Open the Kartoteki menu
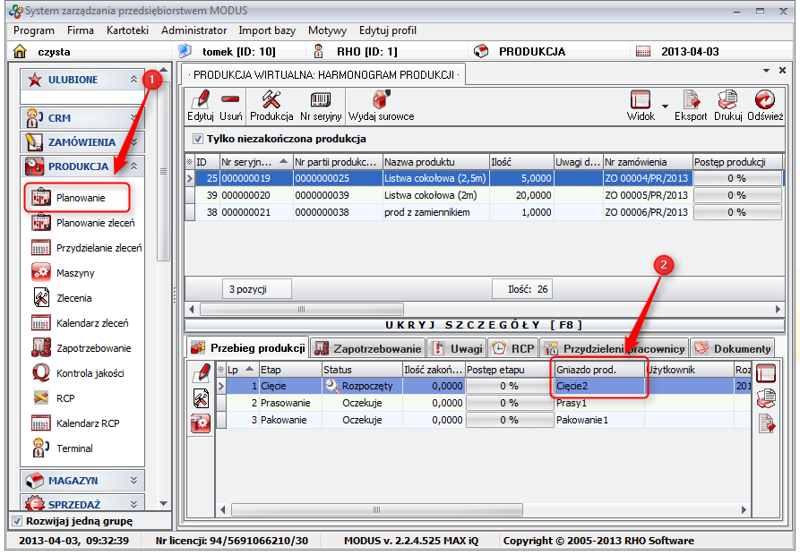The width and height of the screenshot is (800, 555). [x=127, y=30]
